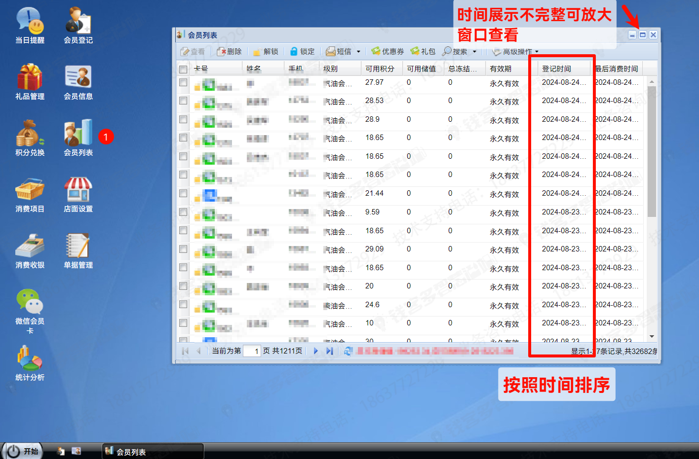The image size is (699, 459).
Task: Sort by the 手机 column header
Action: [x=302, y=69]
